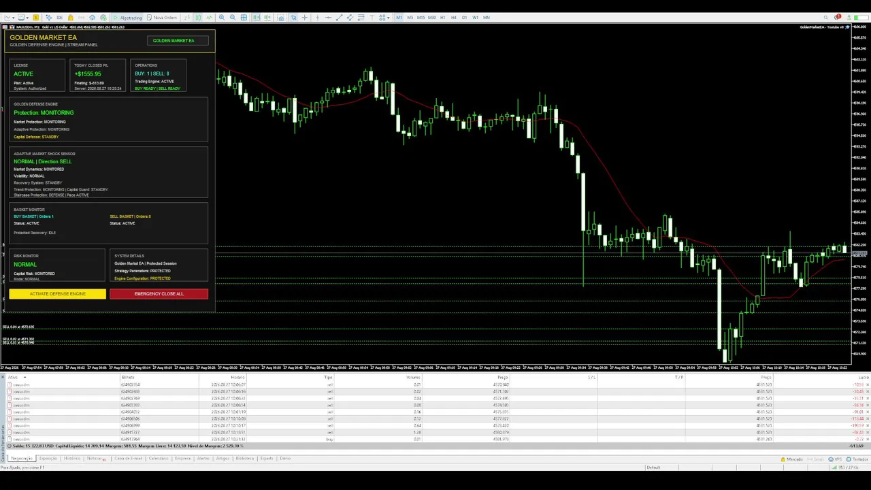Select the W1 timeframe
The width and height of the screenshot is (871, 490).
[475, 18]
